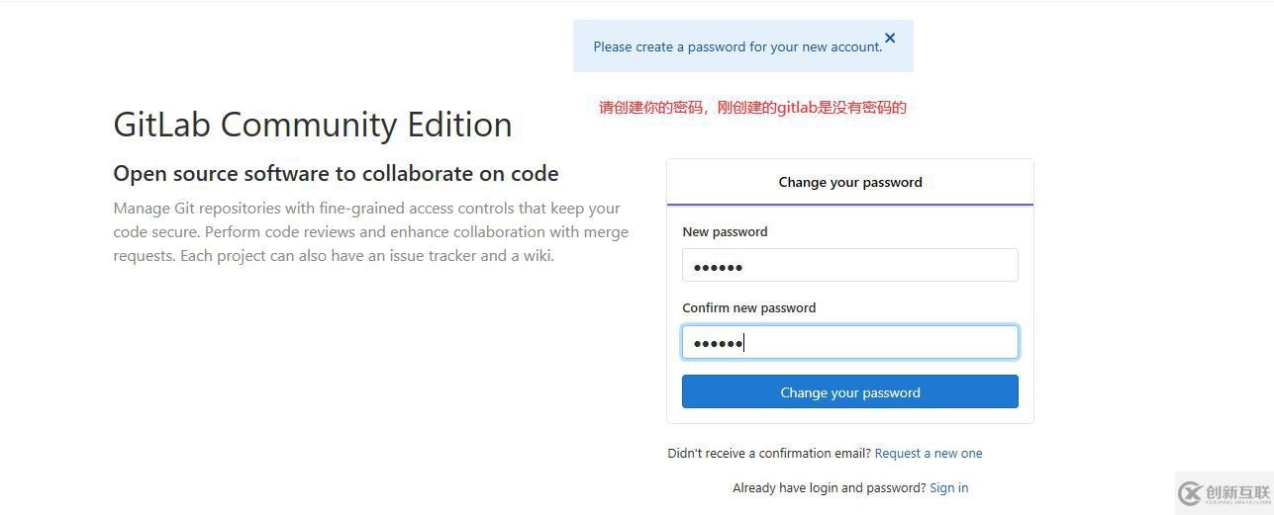Focus the New password field
Screen dimensions: 1274x515
pos(849,265)
